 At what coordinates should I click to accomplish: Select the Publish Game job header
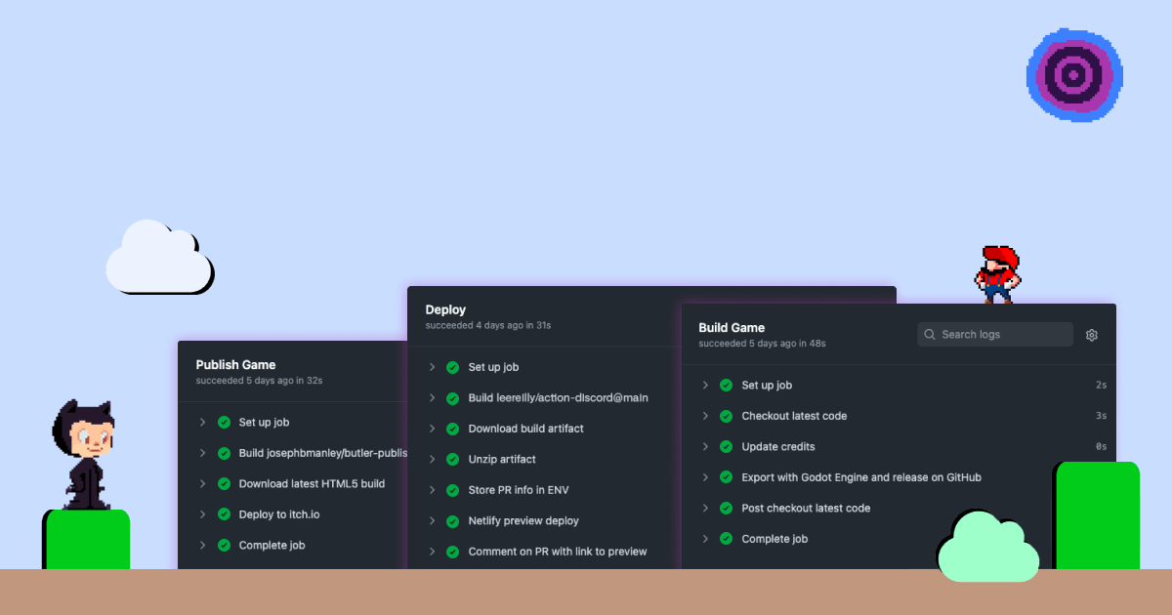[x=235, y=364]
